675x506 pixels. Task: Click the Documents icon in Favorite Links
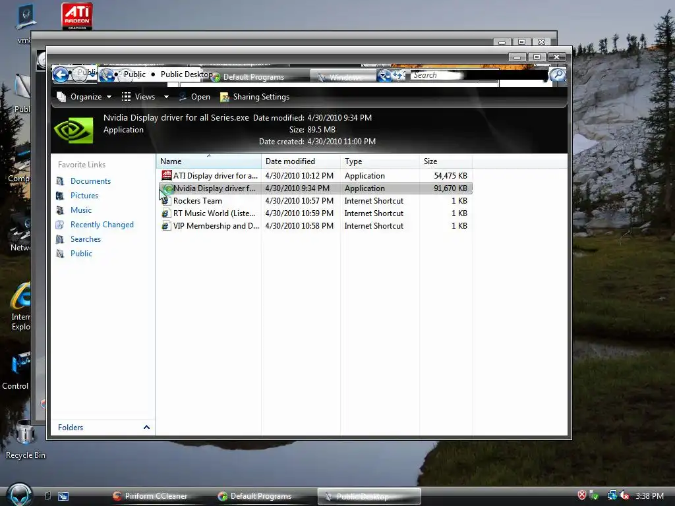point(60,181)
